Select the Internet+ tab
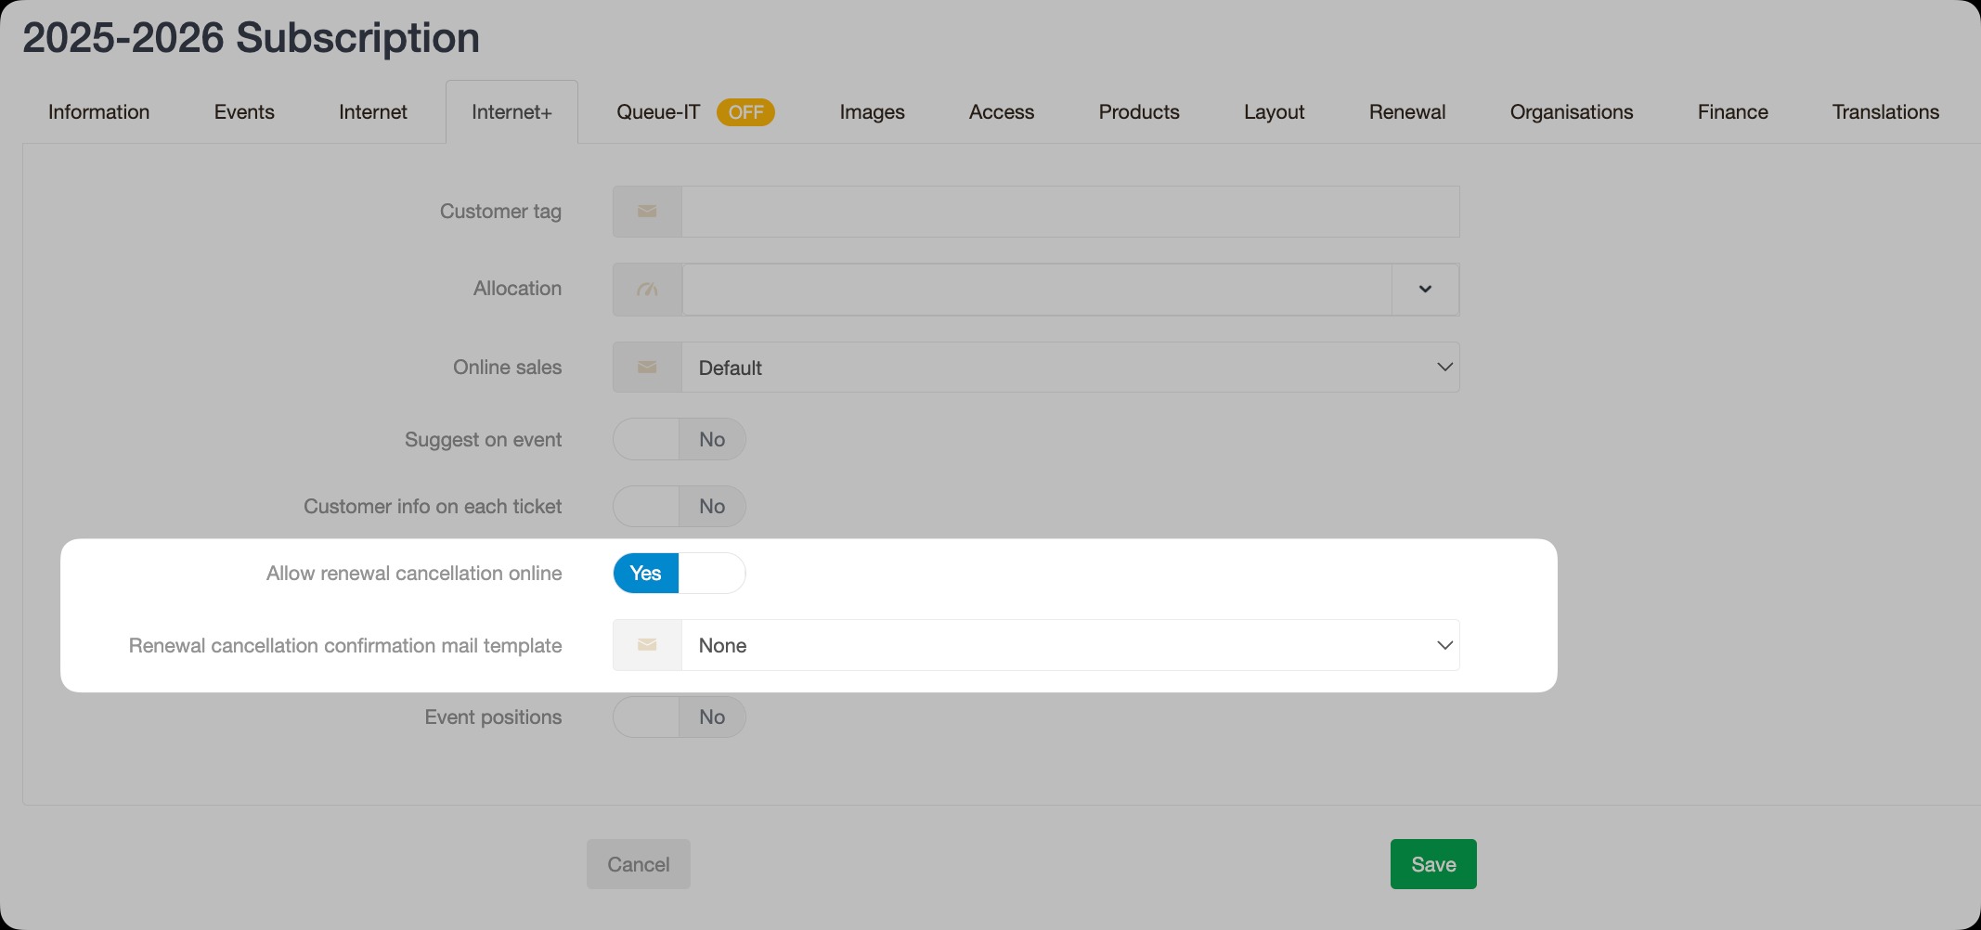Image resolution: width=1981 pixels, height=930 pixels. point(511,112)
